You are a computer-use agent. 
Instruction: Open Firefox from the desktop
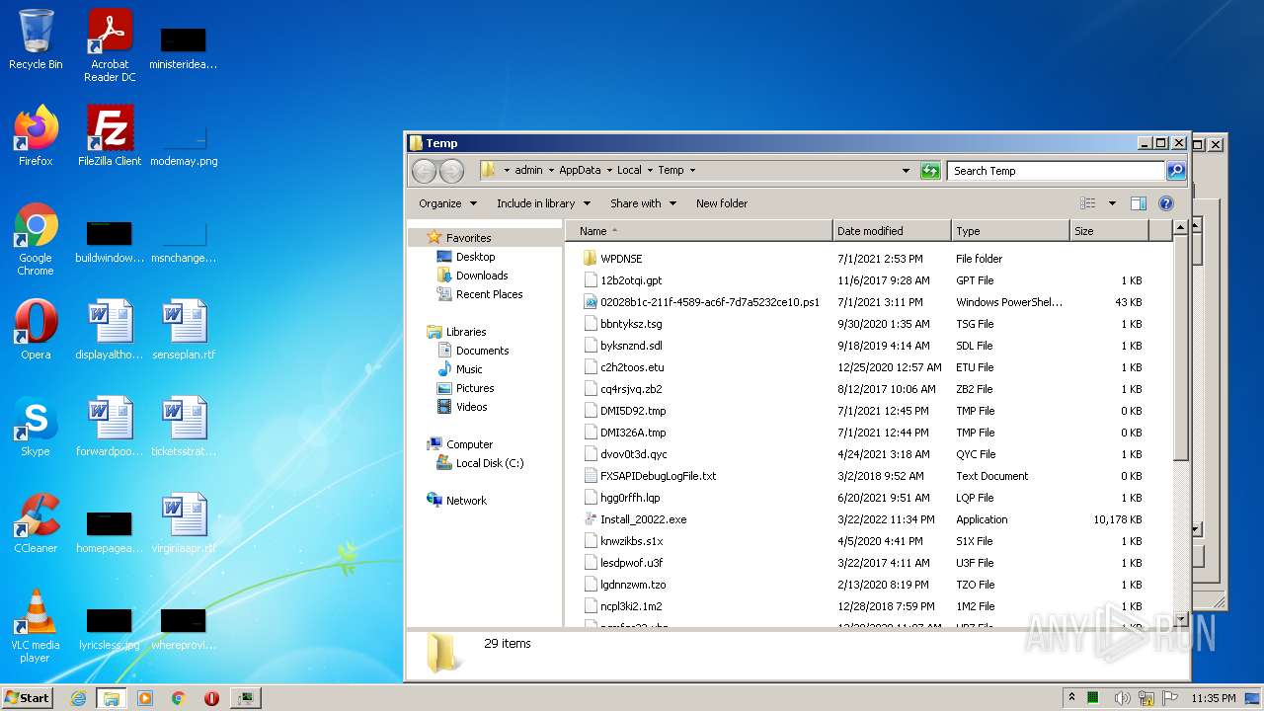[x=36, y=136]
